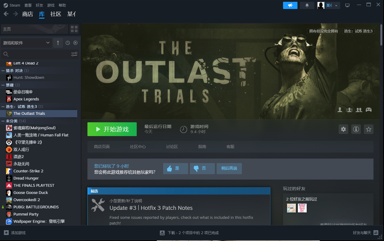Viewport: 384px width, 241px height.
Task: Toggle sort order arrow button
Action: [58, 43]
